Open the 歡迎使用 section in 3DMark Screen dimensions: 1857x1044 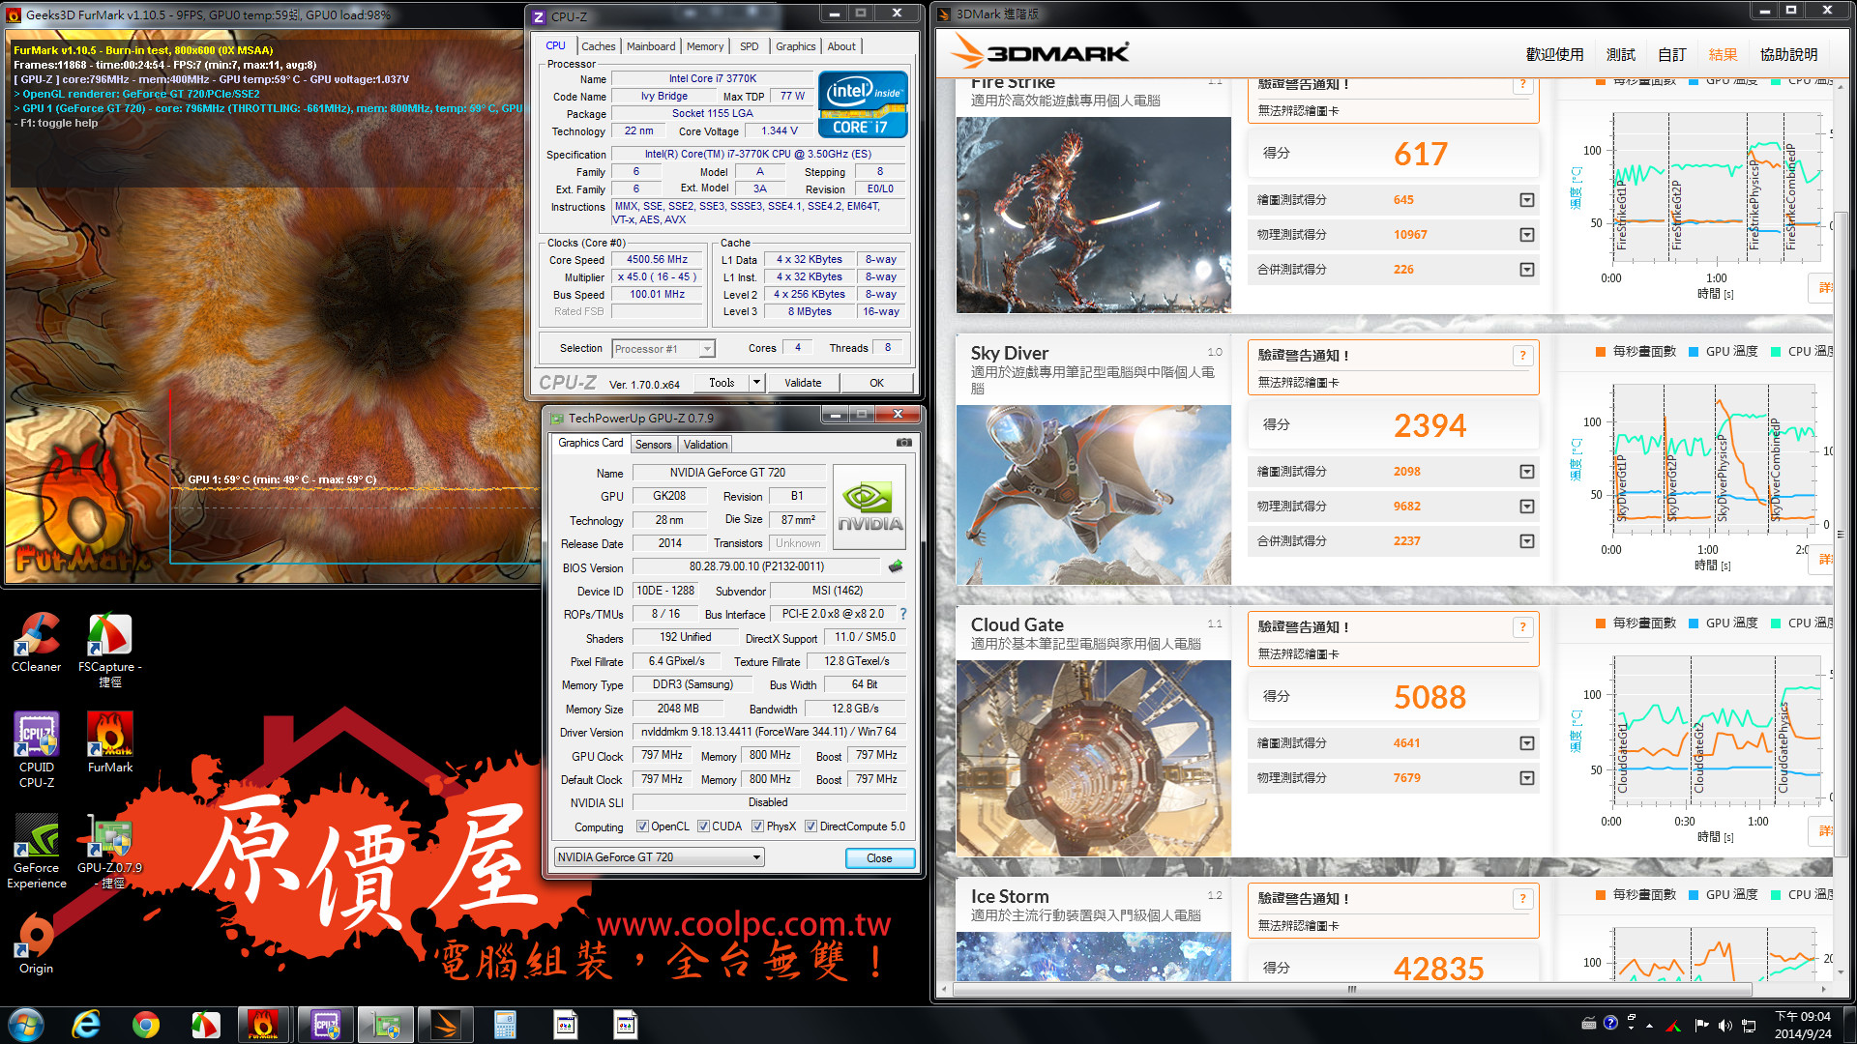[1554, 55]
